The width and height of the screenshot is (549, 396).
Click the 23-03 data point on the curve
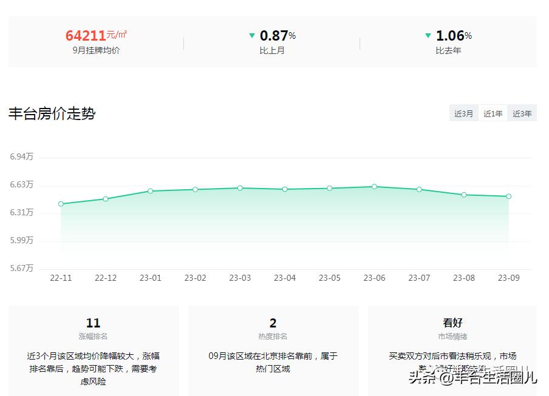pos(239,188)
